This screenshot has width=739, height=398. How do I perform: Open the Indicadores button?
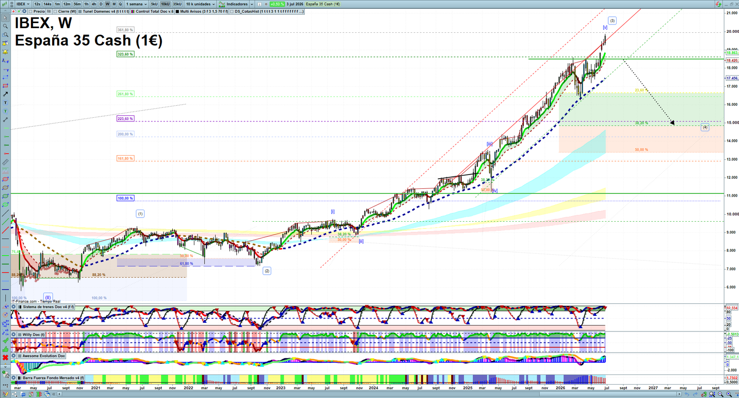[x=234, y=4]
